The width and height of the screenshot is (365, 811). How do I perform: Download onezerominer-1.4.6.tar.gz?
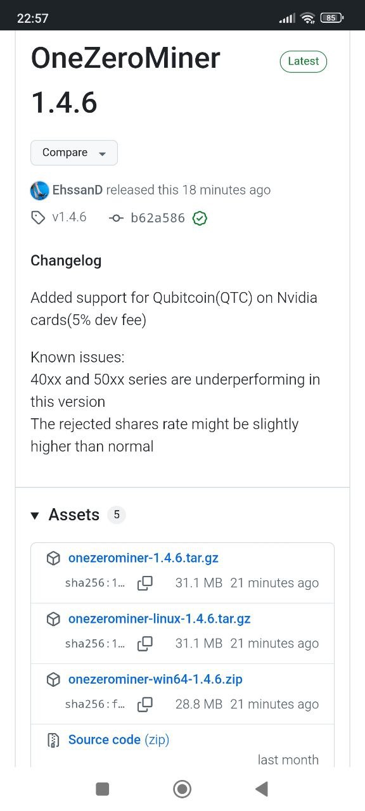[x=143, y=558]
